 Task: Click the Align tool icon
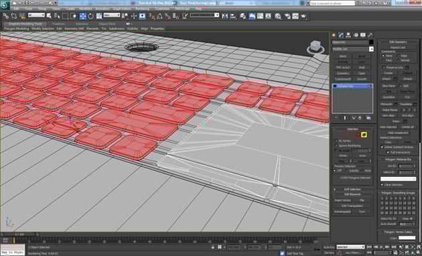point(233,16)
